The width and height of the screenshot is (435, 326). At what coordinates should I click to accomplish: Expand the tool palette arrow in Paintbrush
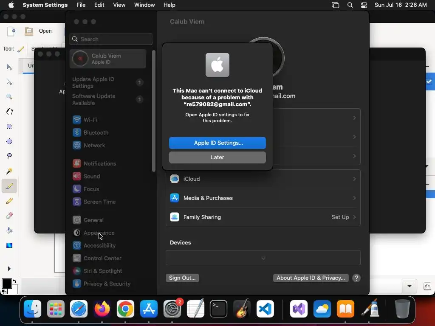(9, 269)
